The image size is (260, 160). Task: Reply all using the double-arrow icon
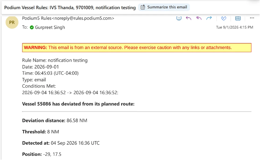[x=199, y=18]
